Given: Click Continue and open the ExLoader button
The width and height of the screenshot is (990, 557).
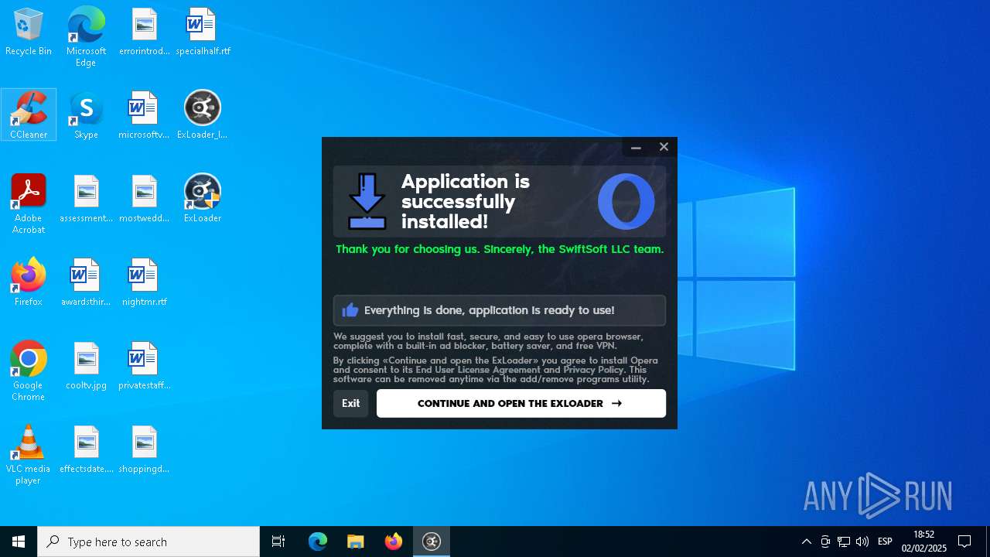Looking at the screenshot, I should (521, 403).
